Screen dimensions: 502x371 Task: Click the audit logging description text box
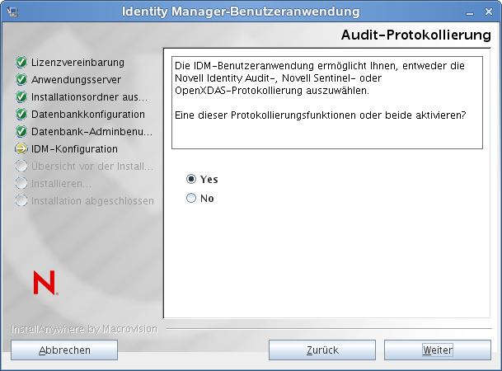click(x=326, y=101)
